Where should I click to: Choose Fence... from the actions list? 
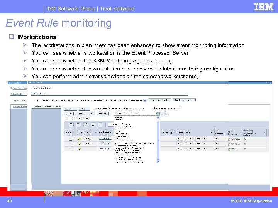point(119,119)
